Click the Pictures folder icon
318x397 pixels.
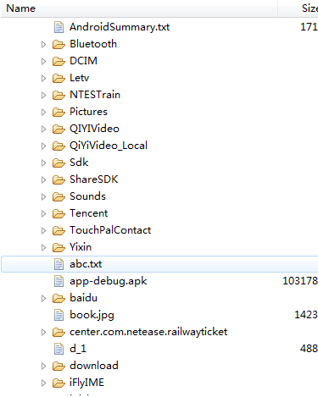tap(59, 112)
